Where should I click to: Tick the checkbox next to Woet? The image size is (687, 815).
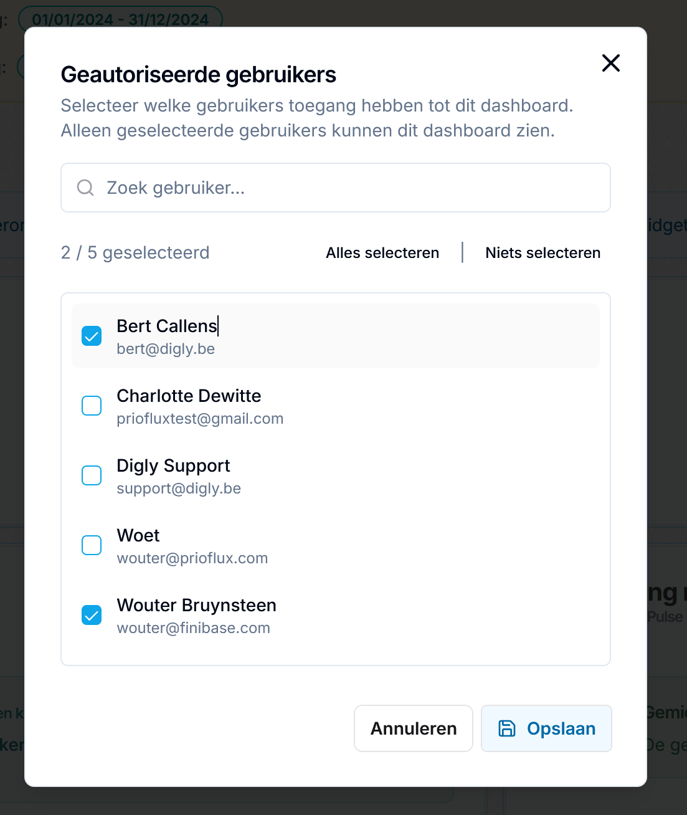pyautogui.click(x=92, y=545)
